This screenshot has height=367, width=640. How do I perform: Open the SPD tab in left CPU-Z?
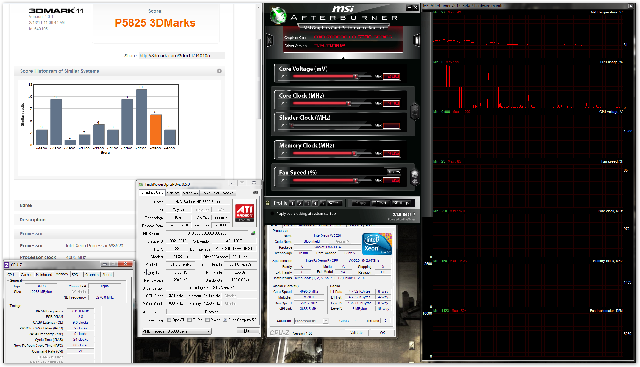pos(75,275)
